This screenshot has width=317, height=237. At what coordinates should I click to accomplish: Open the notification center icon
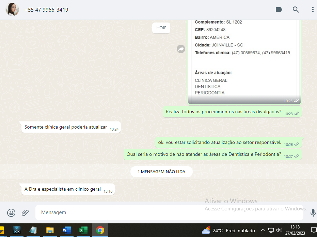point(314,230)
